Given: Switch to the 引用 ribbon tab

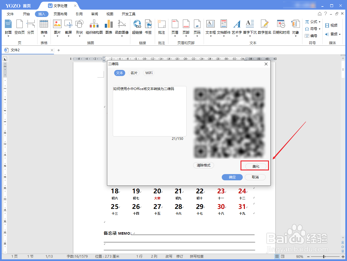Looking at the screenshot, I should pos(79,14).
